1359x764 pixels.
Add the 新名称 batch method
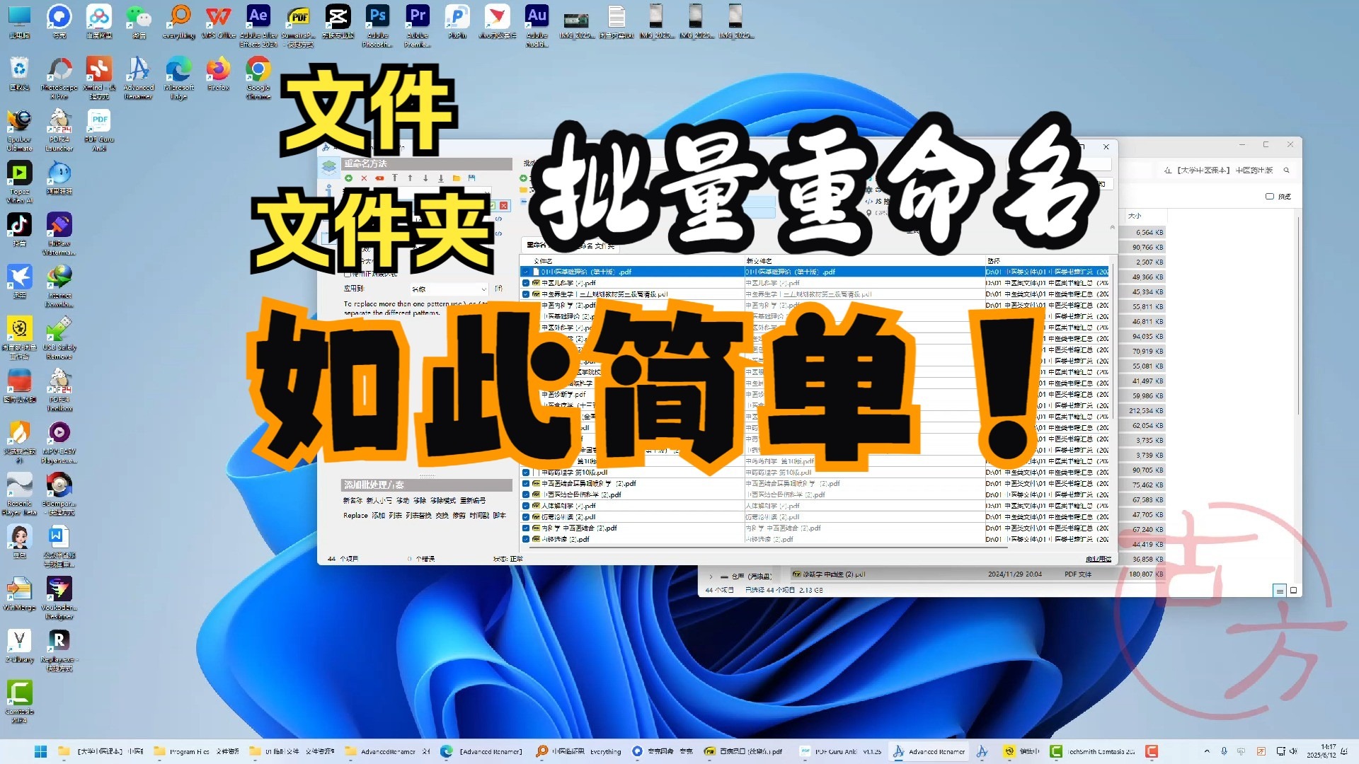[x=352, y=500]
